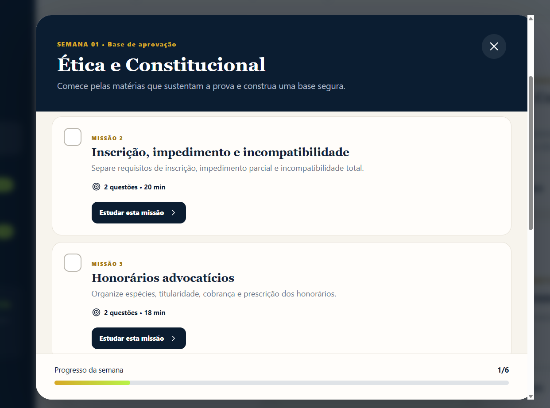Image resolution: width=550 pixels, height=408 pixels.
Task: Mark Missão 3 Honorários as done
Action: click(73, 262)
